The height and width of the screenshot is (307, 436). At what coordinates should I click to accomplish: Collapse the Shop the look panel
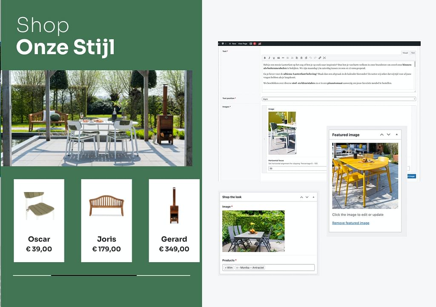pyautogui.click(x=314, y=197)
